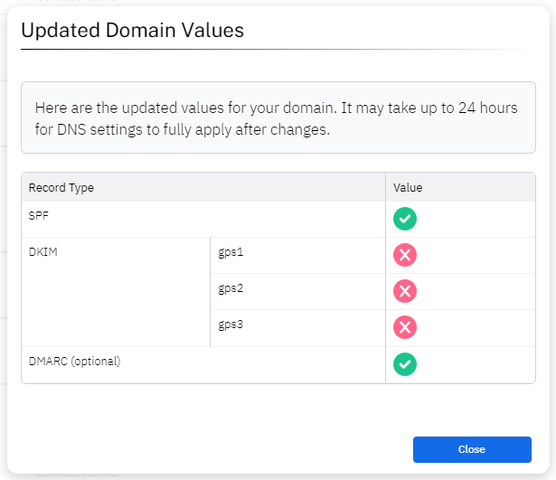Click the red X icon for gps3

coord(405,327)
